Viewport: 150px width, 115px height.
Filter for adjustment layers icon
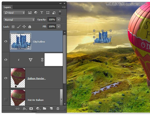(36, 13)
